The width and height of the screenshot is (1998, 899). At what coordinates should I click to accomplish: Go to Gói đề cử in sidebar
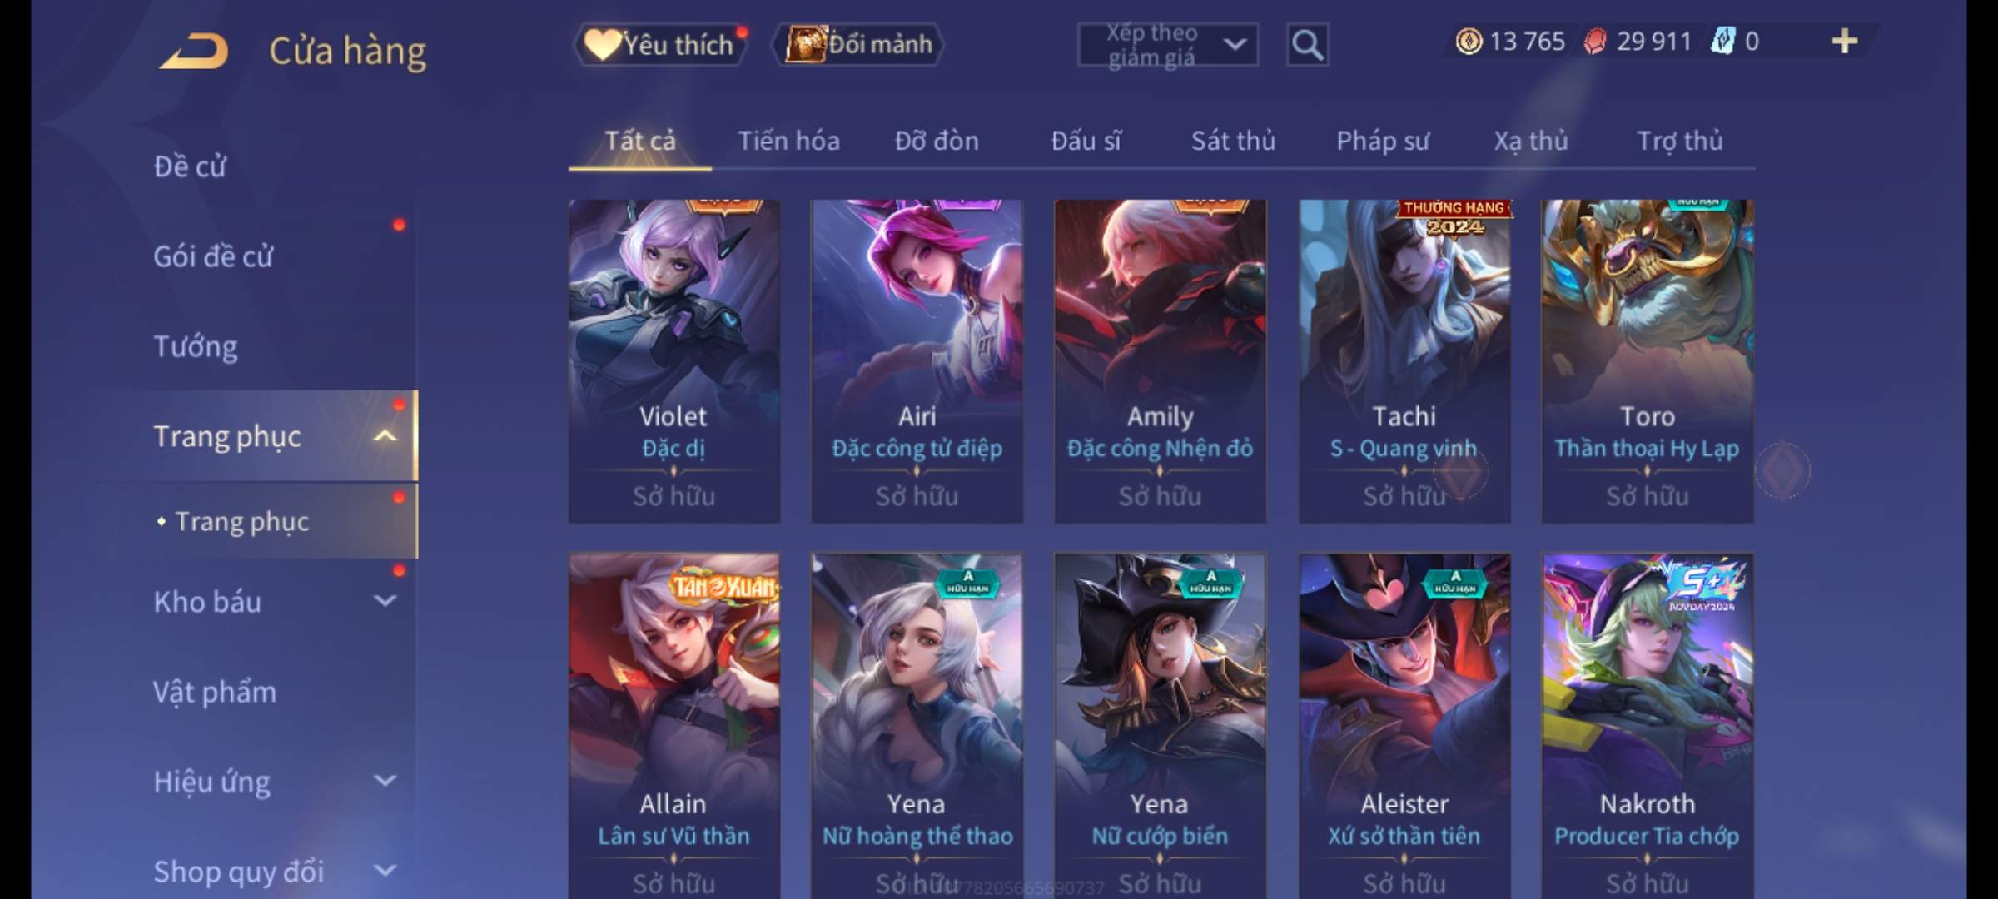[x=213, y=256]
